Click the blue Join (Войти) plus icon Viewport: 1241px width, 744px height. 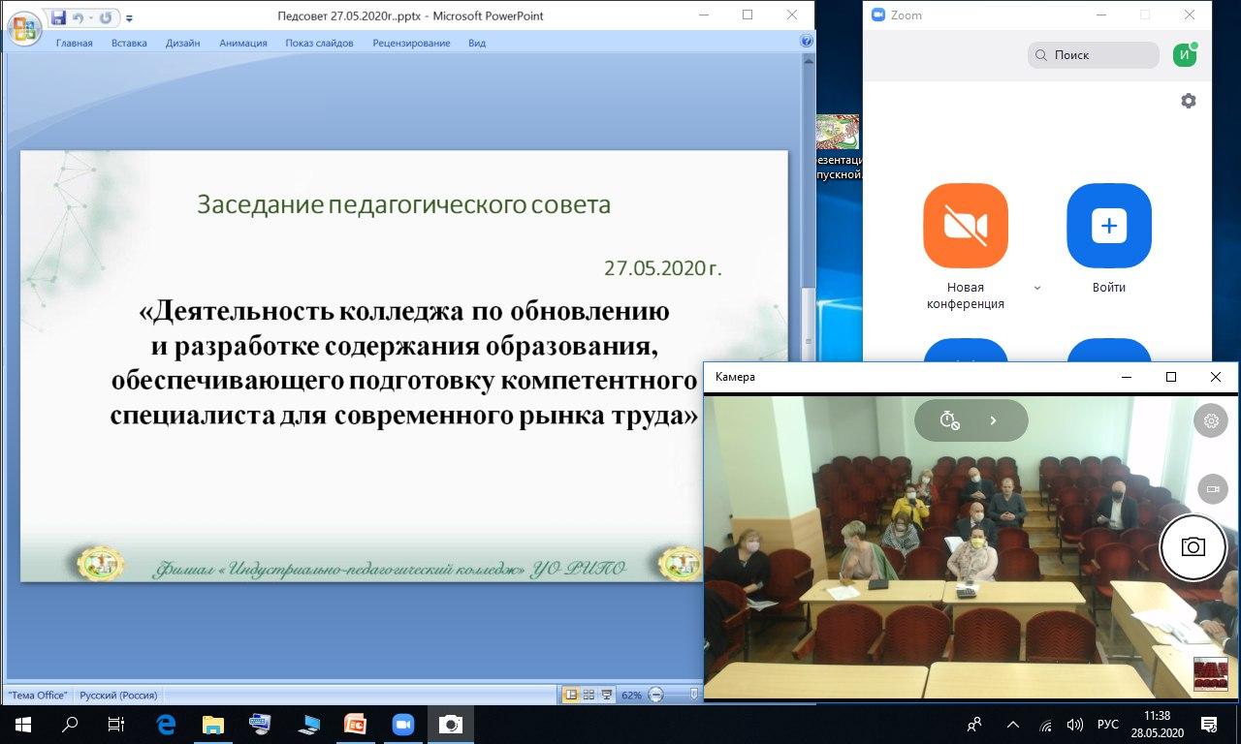[1108, 226]
